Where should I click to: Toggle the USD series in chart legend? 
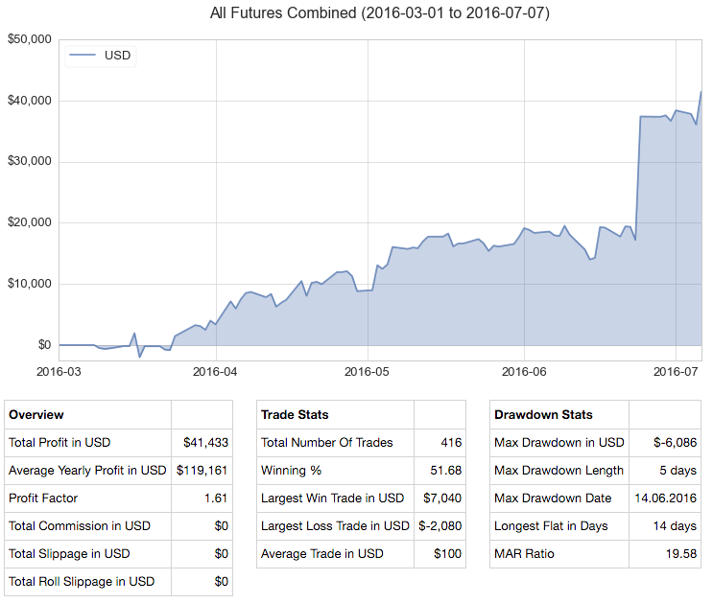(x=118, y=56)
